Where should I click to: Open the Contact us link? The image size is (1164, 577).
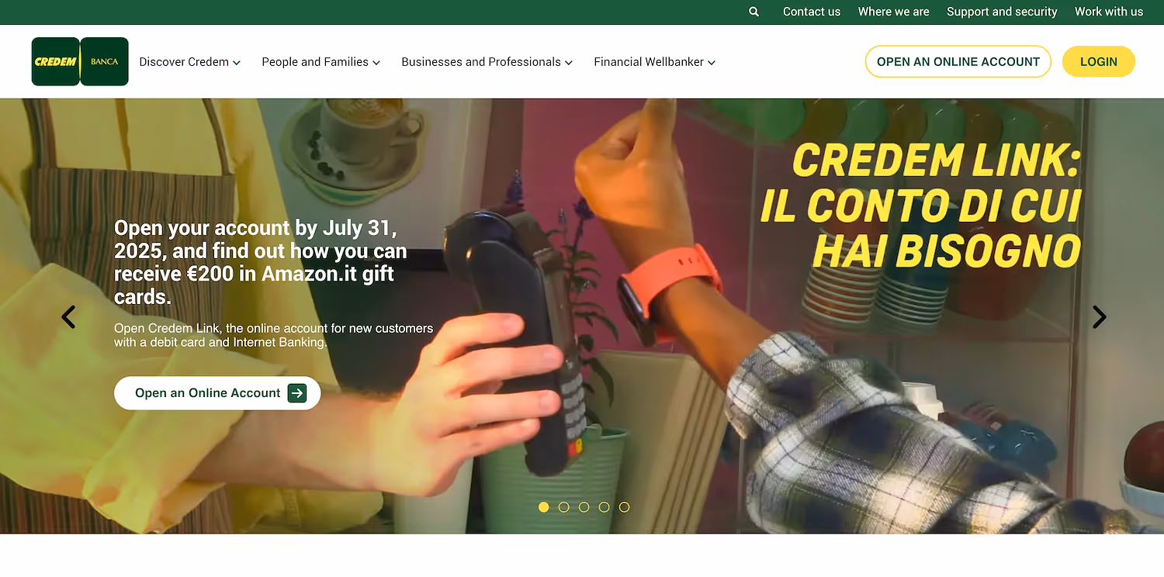click(x=812, y=12)
